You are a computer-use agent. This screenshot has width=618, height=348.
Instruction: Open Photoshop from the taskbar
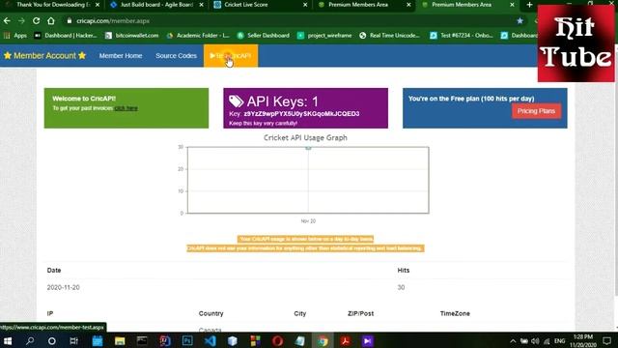(187, 341)
